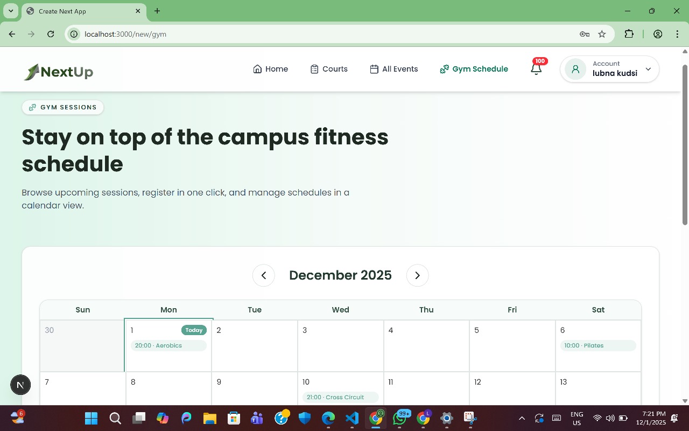Screen dimensions: 689x431
Task: Expand the lubna kudsi account dropdown
Action: coord(609,69)
